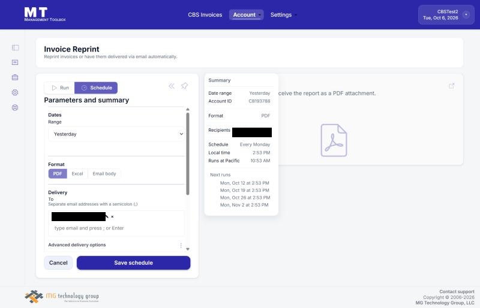This screenshot has height=308, width=480.
Task: Open the gear settings icon in sidebar
Action: tap(15, 92)
